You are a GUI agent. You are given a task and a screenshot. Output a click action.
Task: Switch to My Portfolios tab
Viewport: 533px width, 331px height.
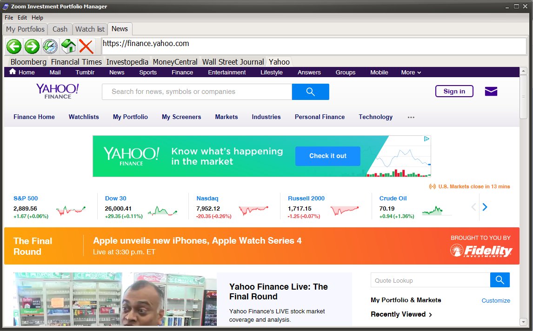[x=25, y=29]
